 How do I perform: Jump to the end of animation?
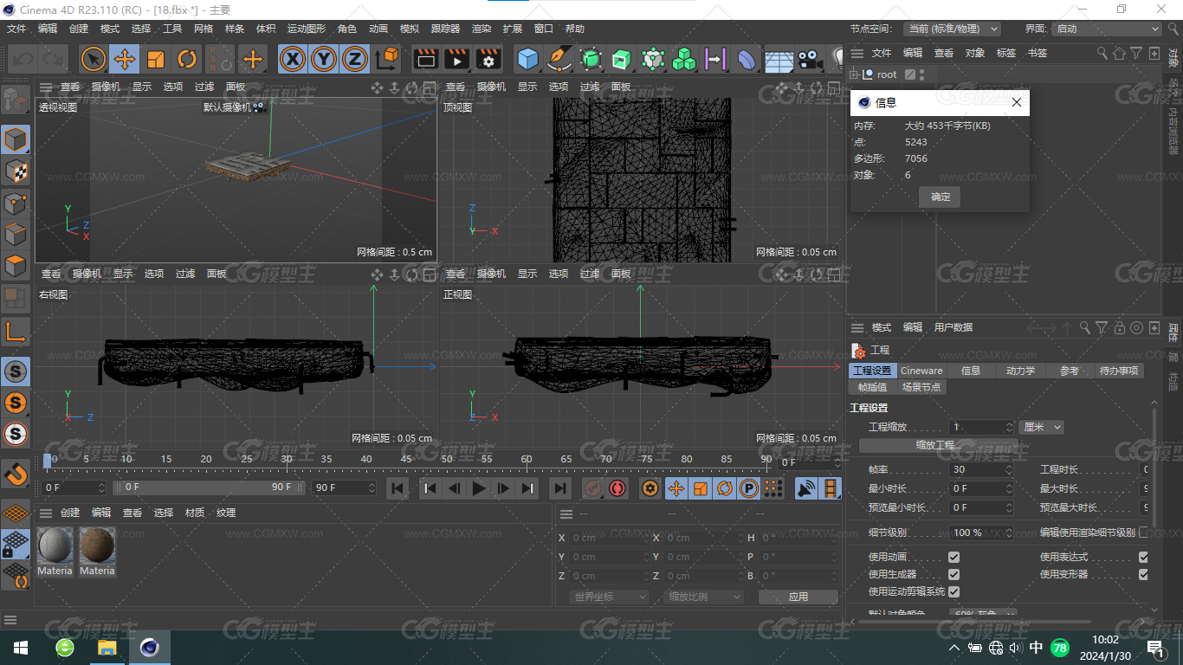560,488
